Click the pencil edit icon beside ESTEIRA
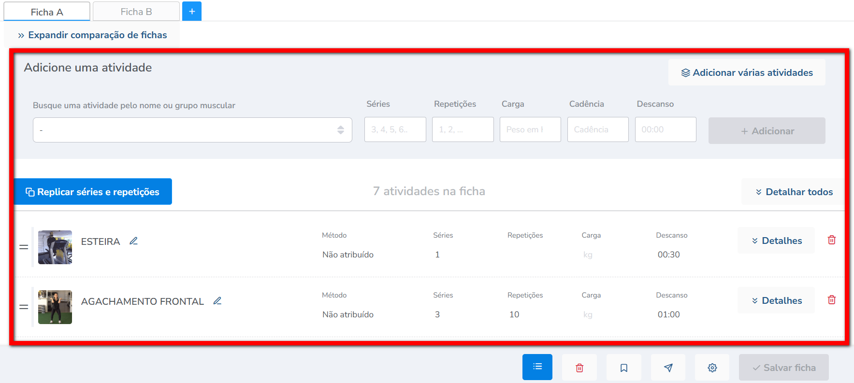 [x=134, y=241]
